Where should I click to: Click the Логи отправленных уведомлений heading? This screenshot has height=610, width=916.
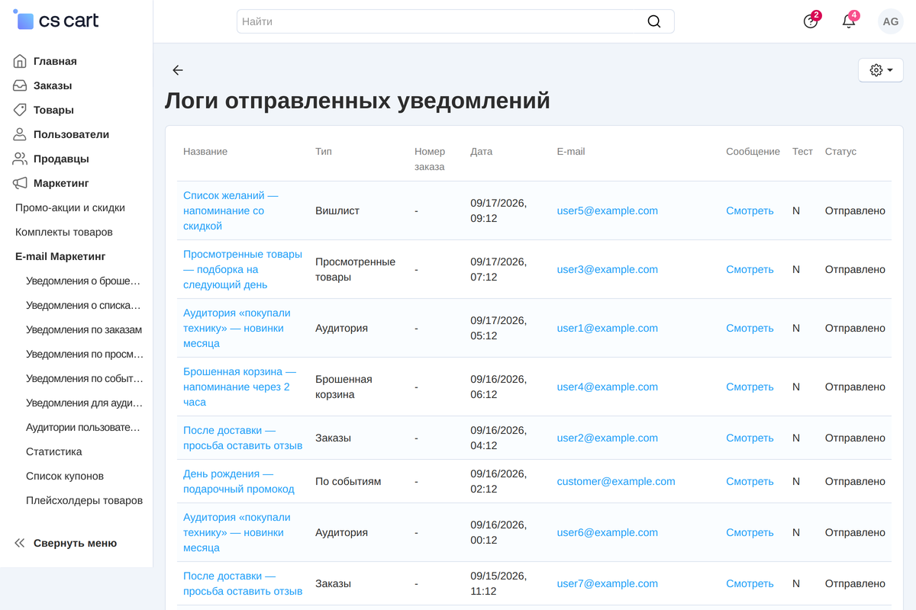coord(357,101)
